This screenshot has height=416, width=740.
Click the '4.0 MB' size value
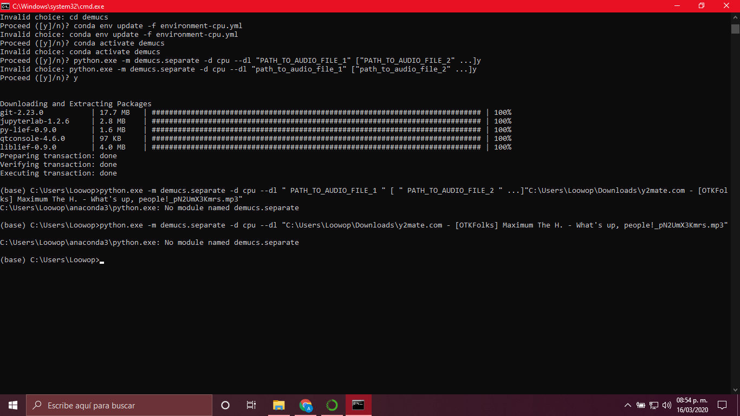point(113,147)
